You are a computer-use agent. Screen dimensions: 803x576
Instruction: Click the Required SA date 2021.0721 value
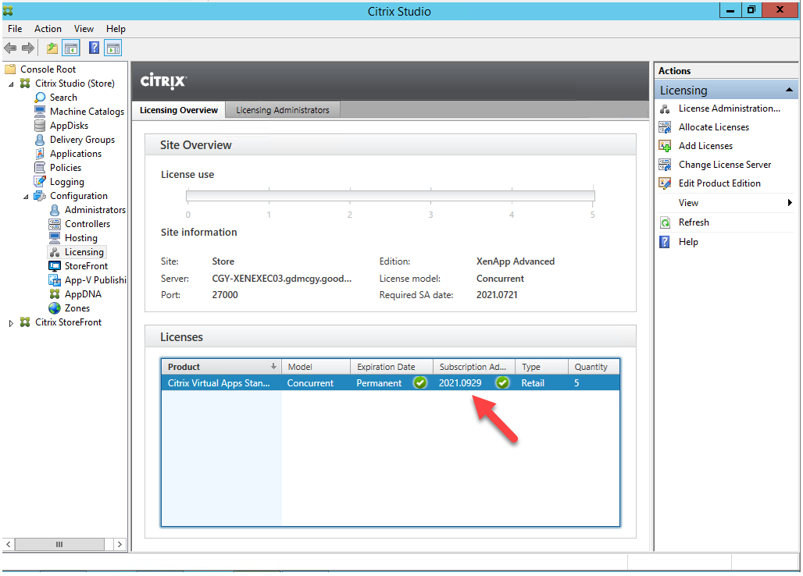point(497,295)
